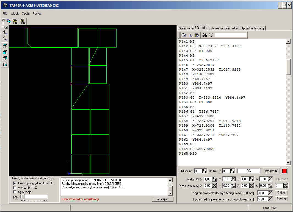This screenshot has height=212, width=293.
Task: Copy selected G-code text
Action: (x=184, y=35)
